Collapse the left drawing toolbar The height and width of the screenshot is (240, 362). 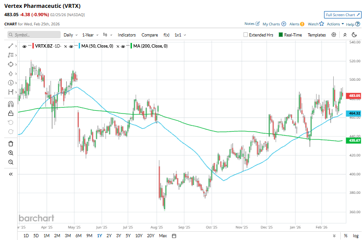pyautogui.click(x=11, y=174)
